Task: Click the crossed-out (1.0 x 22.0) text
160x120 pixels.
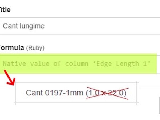Action: (x=106, y=93)
